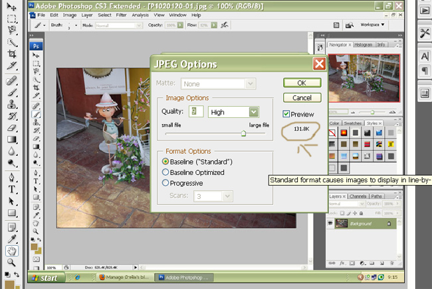Click the Opacity arrow in the options bar
This screenshot has height=289, width=432.
click(x=180, y=25)
